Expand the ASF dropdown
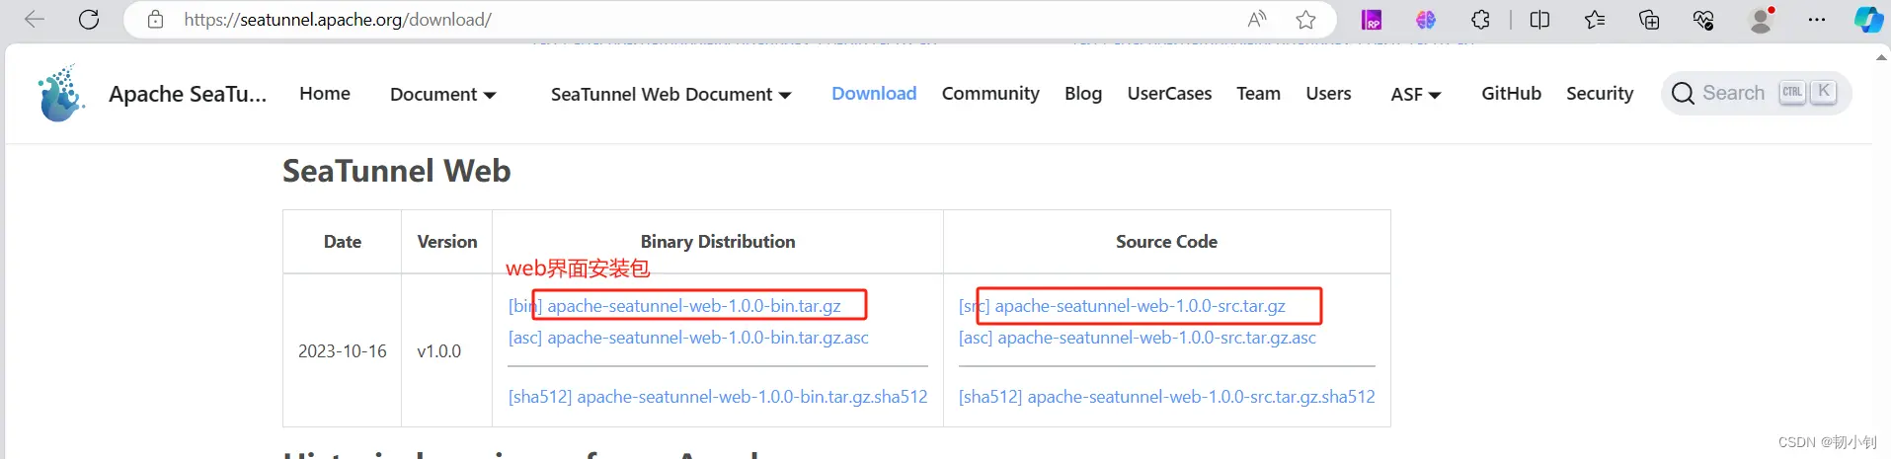Image resolution: width=1891 pixels, height=459 pixels. [1416, 95]
